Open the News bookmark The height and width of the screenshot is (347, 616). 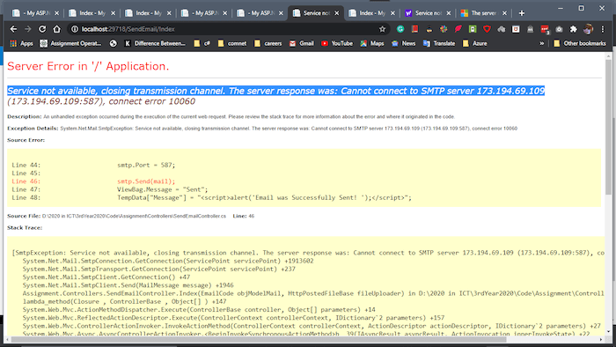tap(403, 43)
